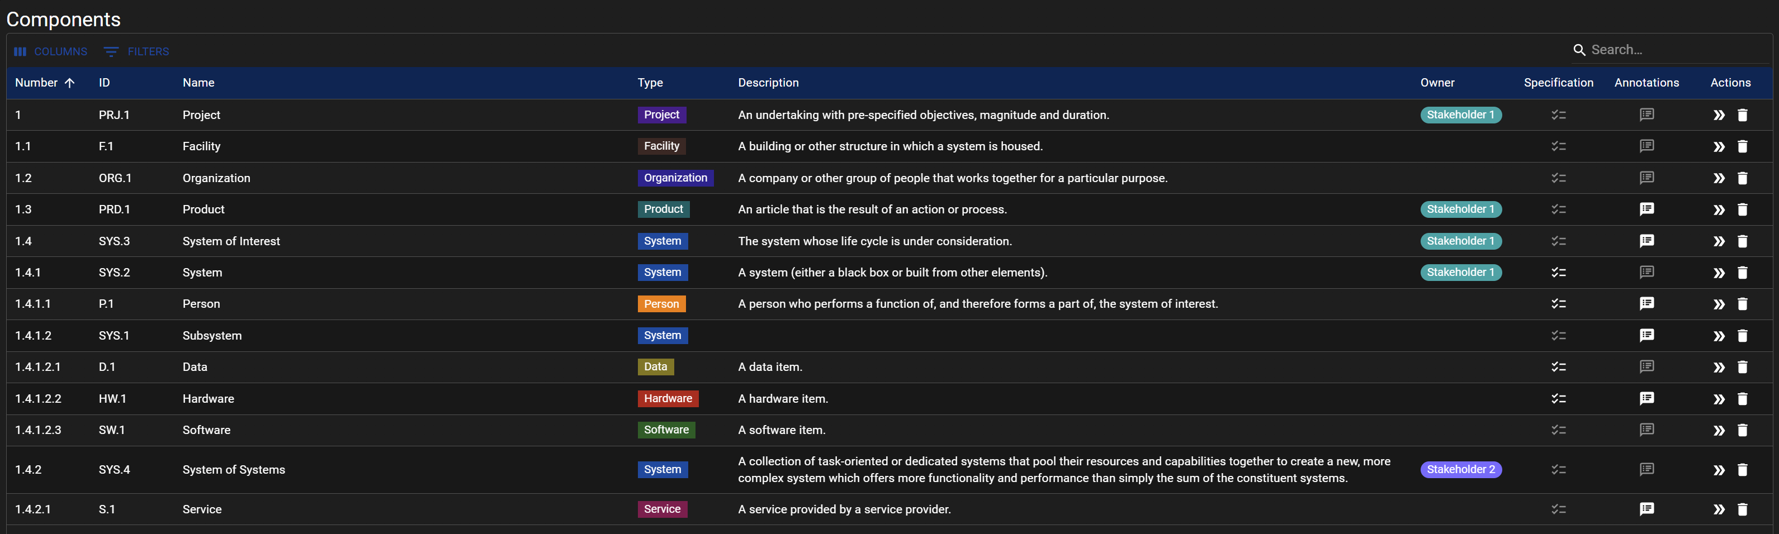Sort by the Type column header
This screenshot has width=1779, height=534.
coord(650,83)
